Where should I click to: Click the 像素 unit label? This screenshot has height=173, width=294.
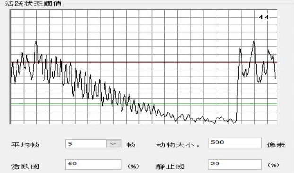(276, 145)
